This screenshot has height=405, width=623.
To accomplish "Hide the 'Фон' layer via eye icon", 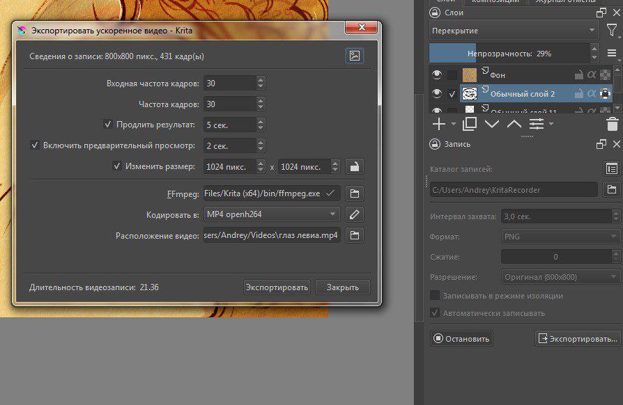I will click(437, 75).
